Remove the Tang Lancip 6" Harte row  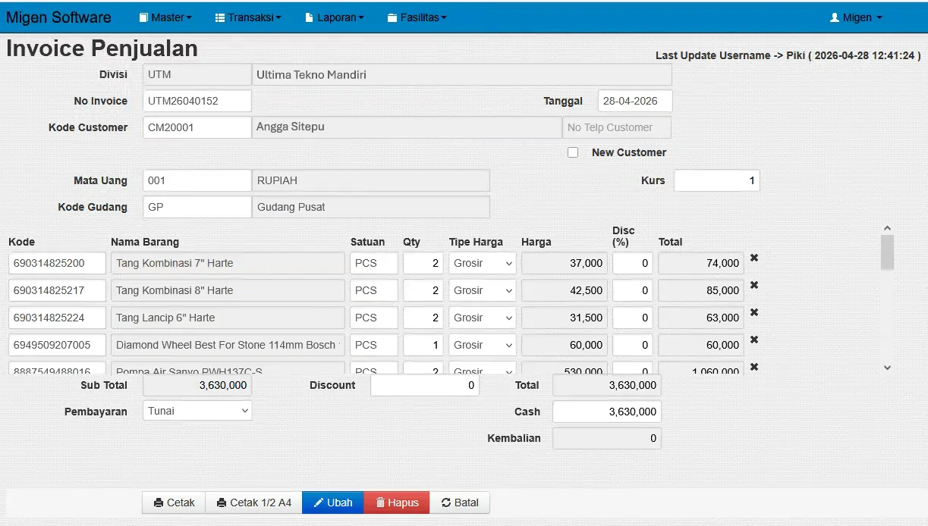point(754,312)
